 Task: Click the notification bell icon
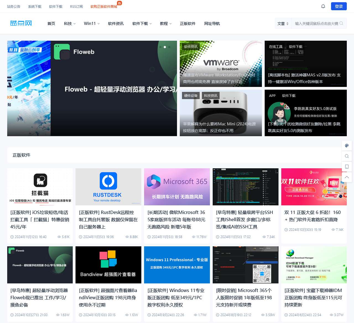(x=323, y=6)
